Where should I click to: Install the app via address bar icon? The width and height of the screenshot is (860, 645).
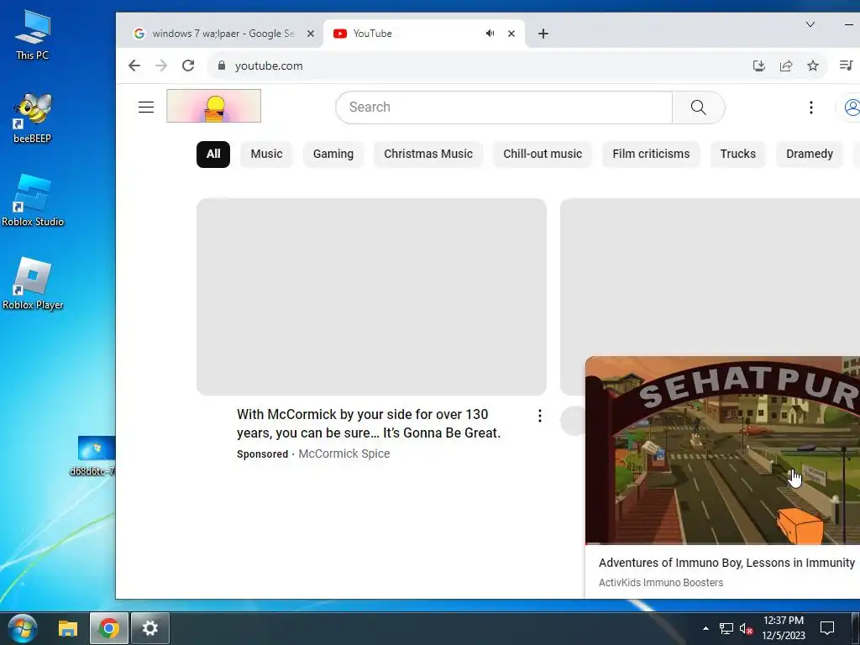point(758,66)
